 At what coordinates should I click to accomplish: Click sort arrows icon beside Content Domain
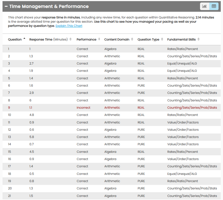tap(132, 39)
